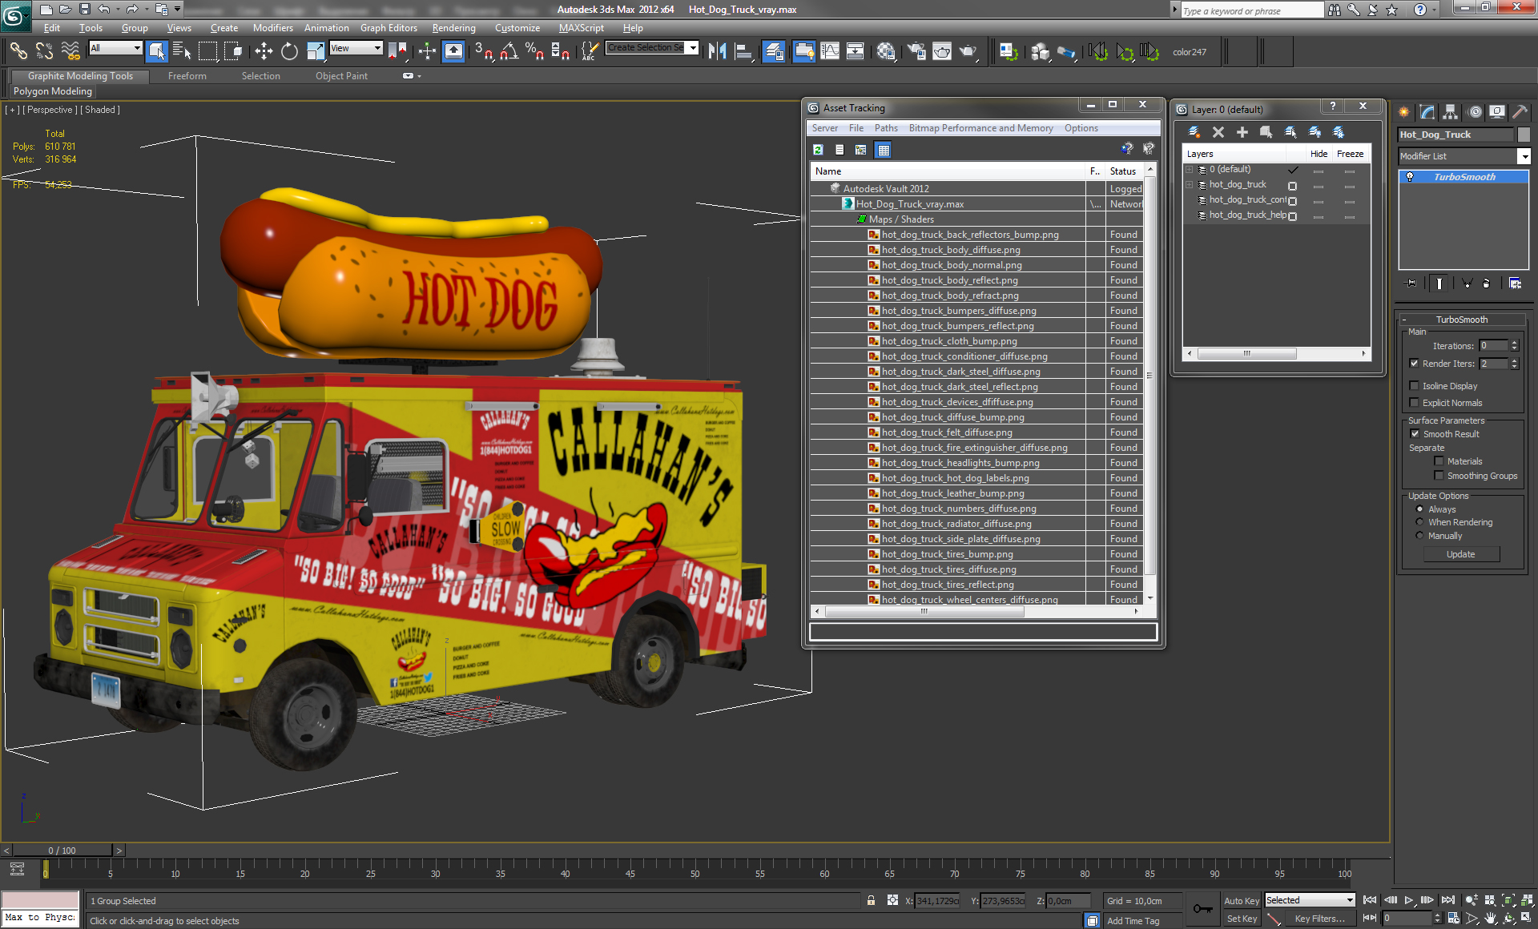Enable Separate by Smoothing Groups checkbox

coord(1439,475)
